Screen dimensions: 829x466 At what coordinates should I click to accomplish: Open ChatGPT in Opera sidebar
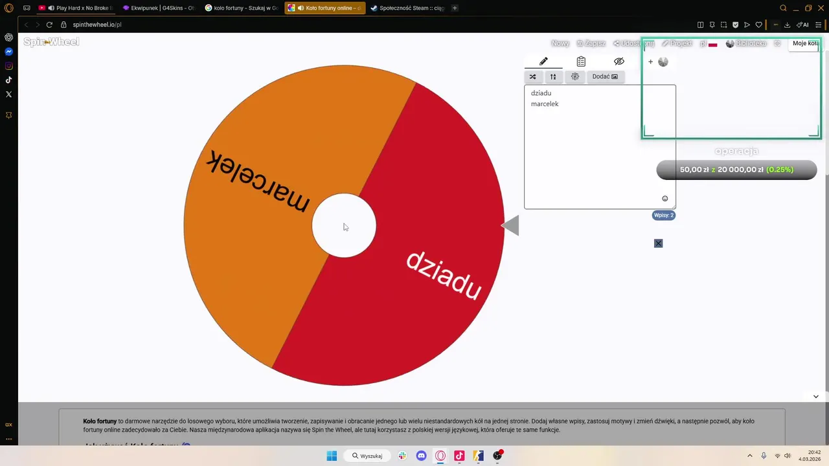coord(8,38)
